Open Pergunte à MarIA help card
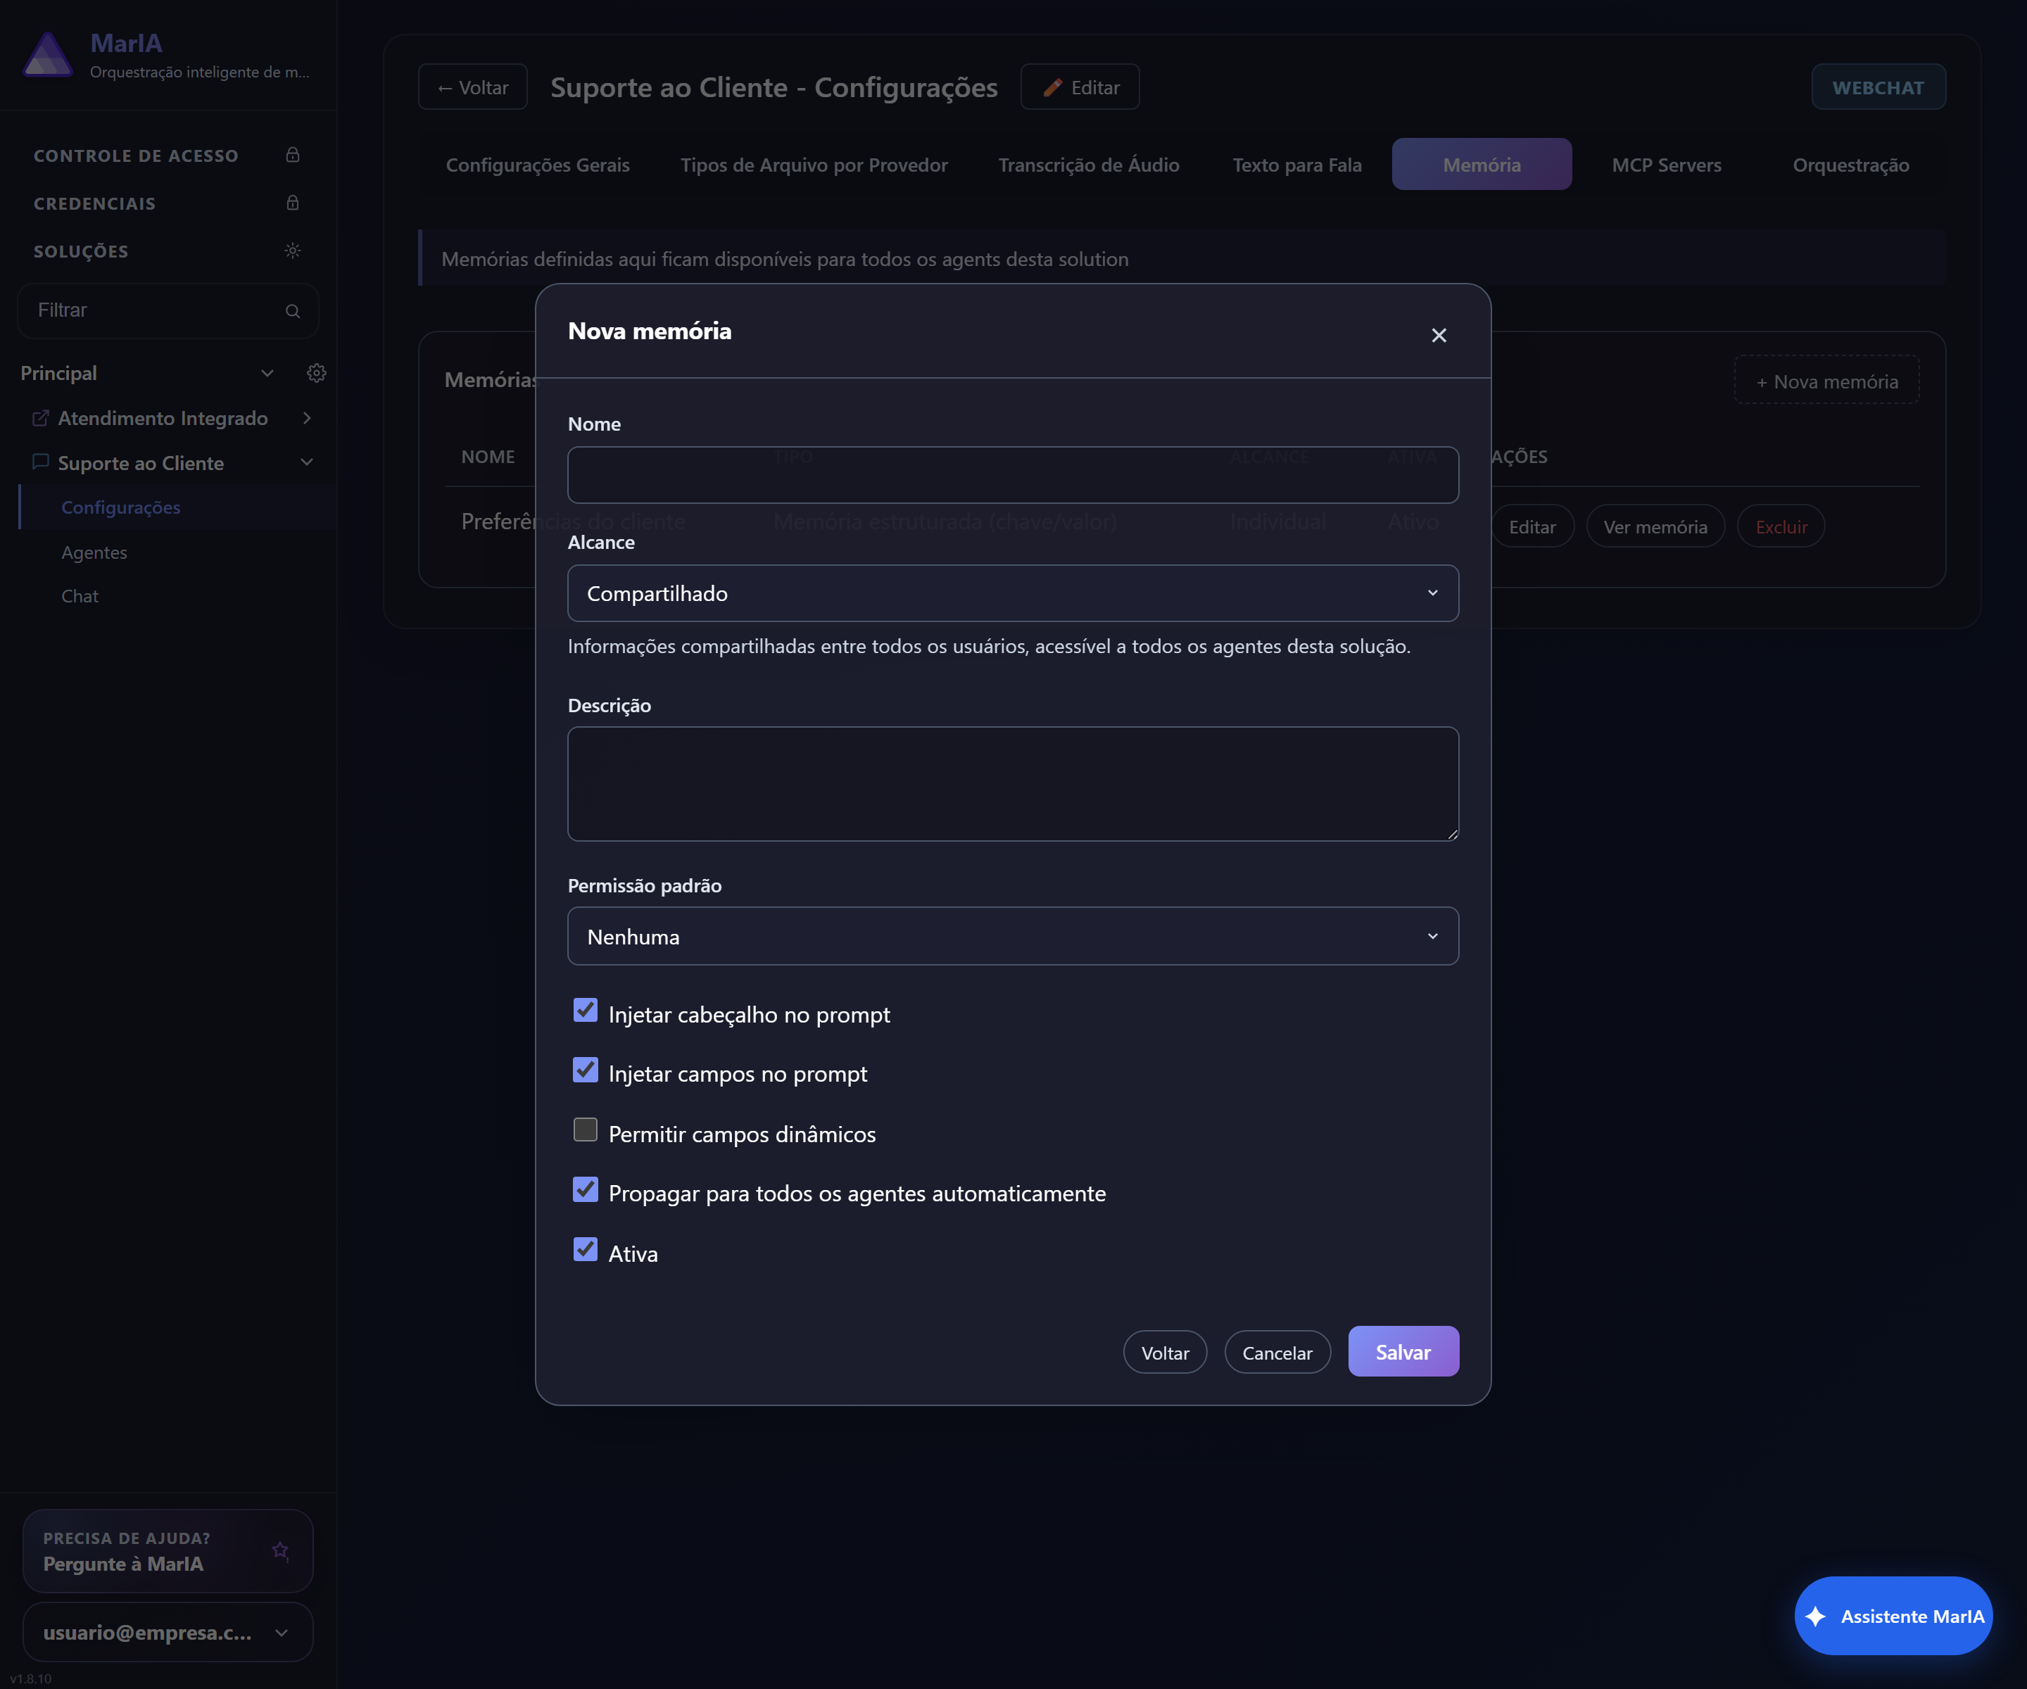 (168, 1551)
